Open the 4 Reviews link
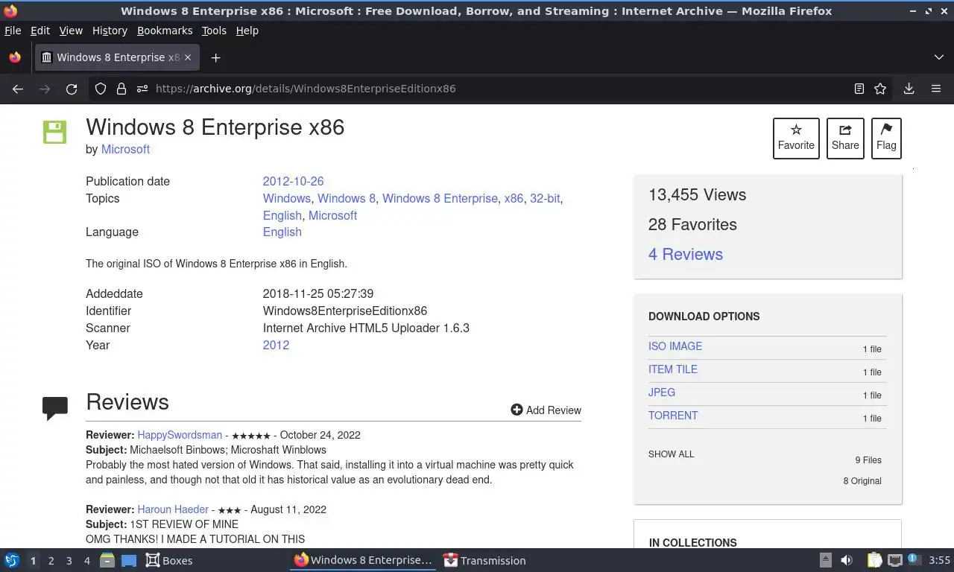954x572 pixels. (x=686, y=254)
